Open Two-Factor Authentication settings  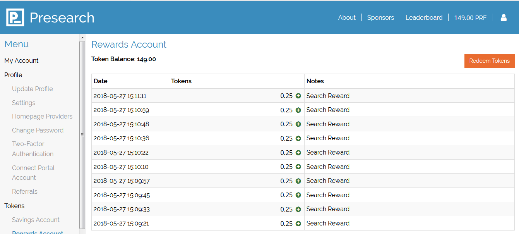pyautogui.click(x=33, y=149)
